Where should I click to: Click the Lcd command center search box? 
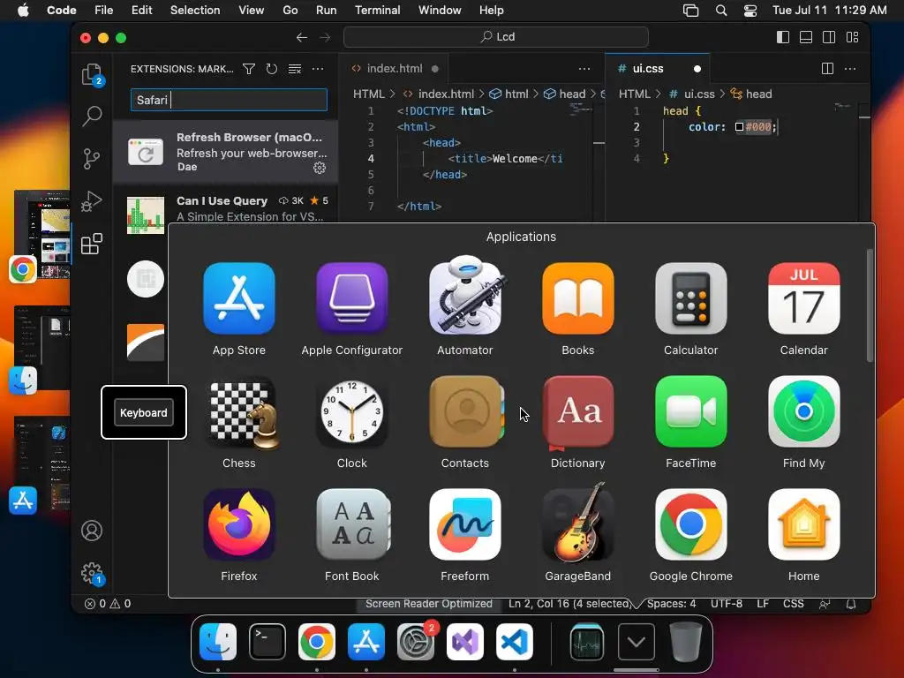click(x=496, y=37)
